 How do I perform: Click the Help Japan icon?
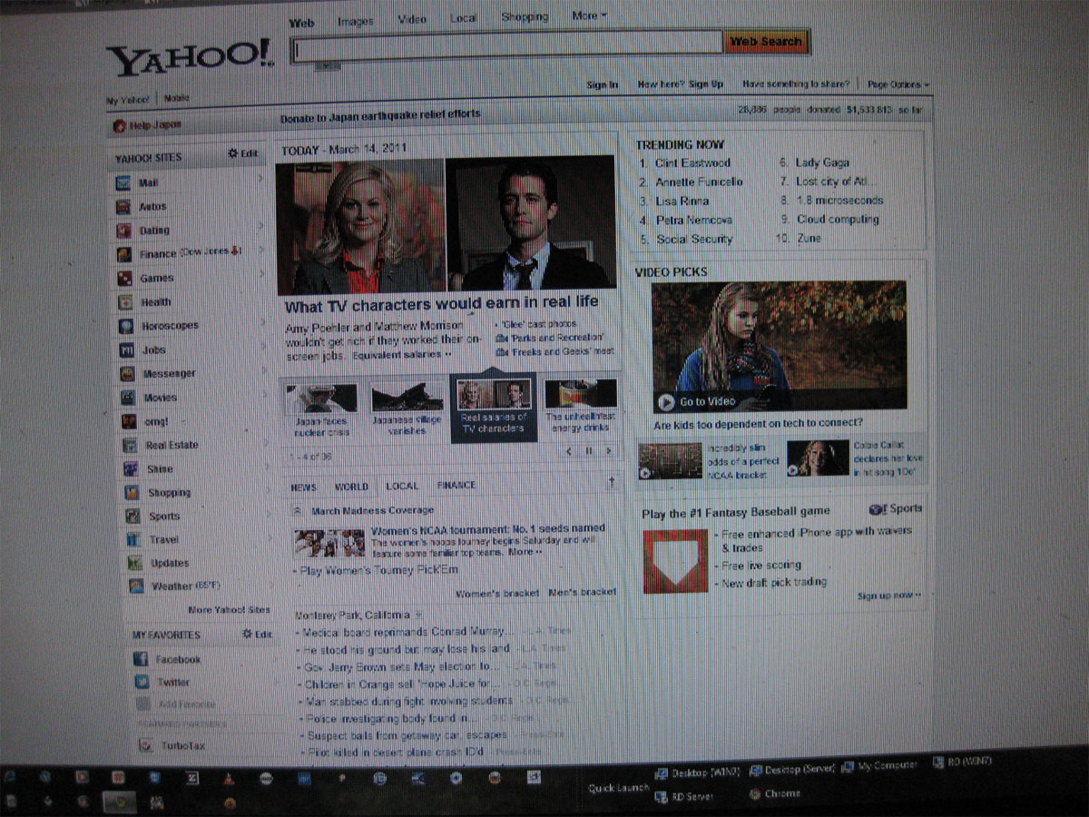(x=119, y=126)
